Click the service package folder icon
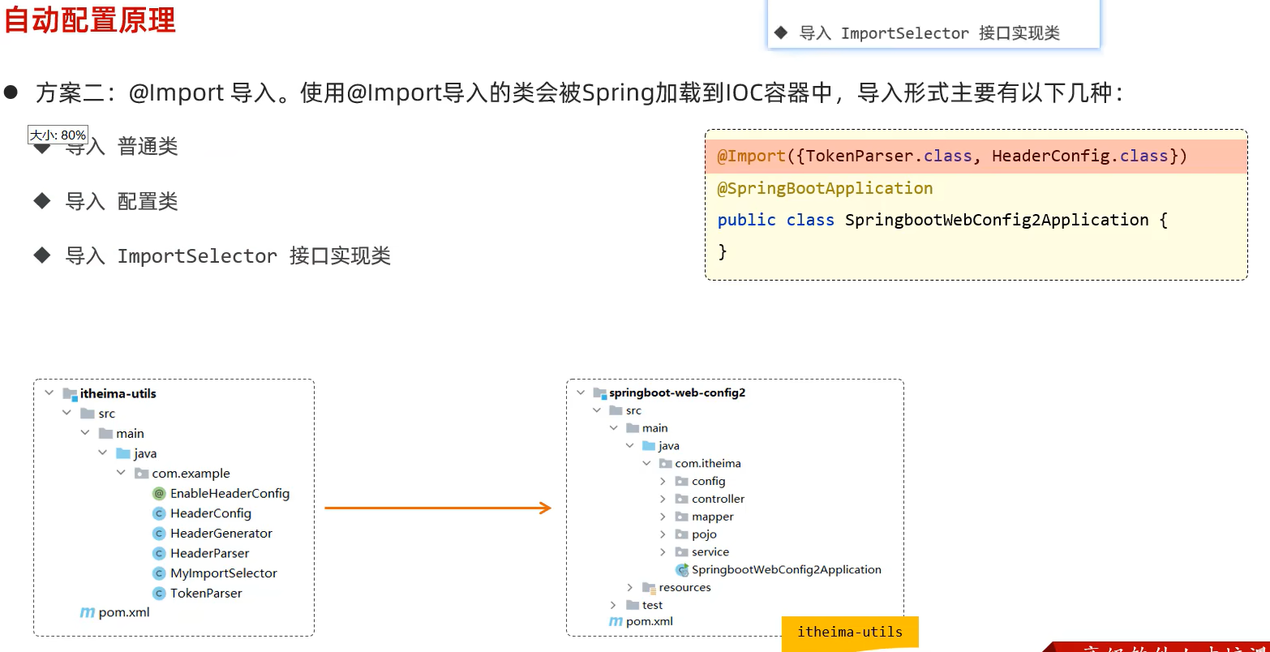Screen dimensions: 1270x652 pyautogui.click(x=682, y=552)
